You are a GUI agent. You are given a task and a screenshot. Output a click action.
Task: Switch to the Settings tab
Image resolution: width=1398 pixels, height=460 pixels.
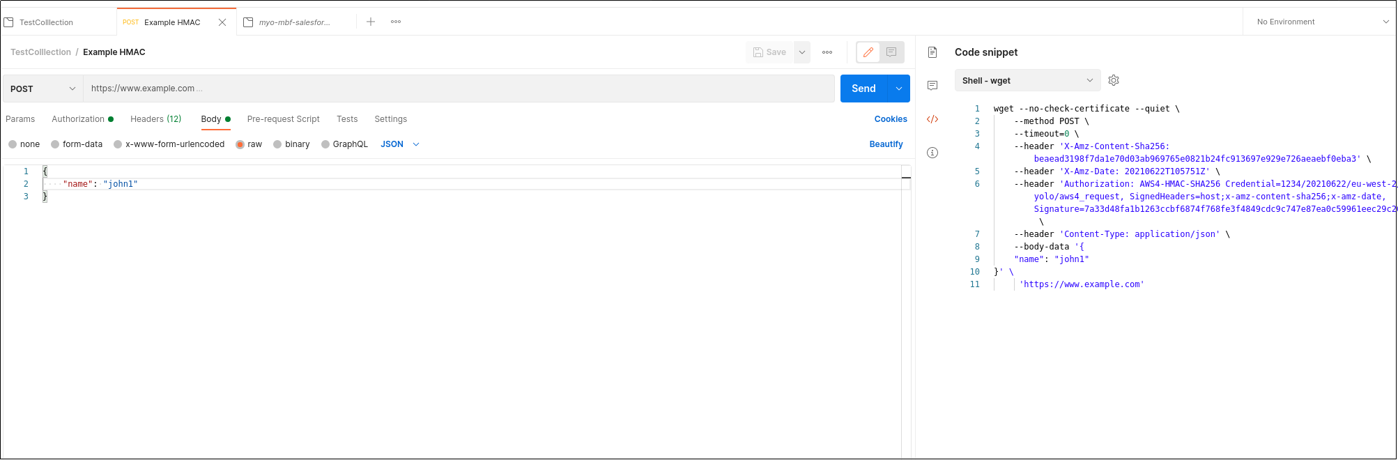pyautogui.click(x=391, y=119)
